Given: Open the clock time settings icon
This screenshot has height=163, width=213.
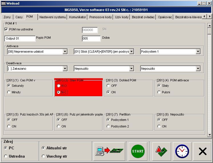Looking at the screenshot, I should [182, 151].
